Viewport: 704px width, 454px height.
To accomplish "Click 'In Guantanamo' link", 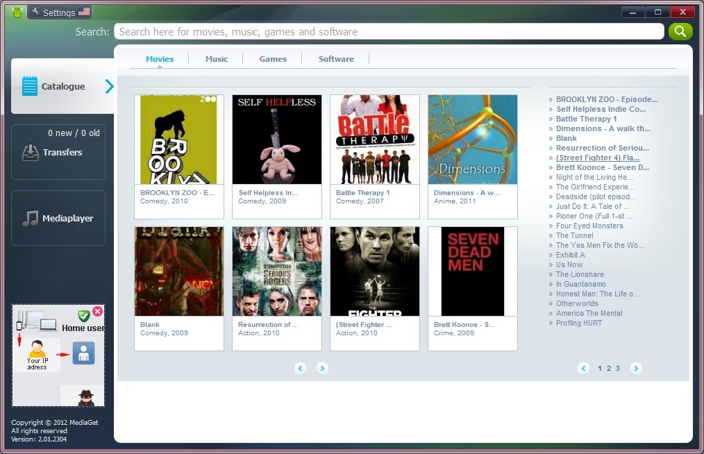I will [581, 284].
